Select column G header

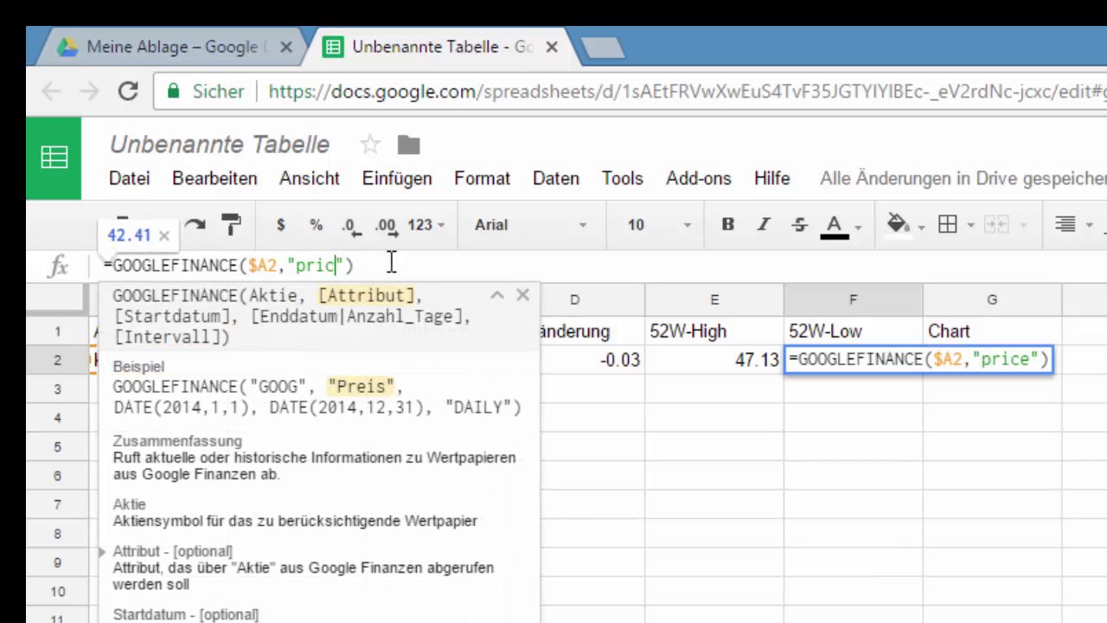click(x=992, y=299)
